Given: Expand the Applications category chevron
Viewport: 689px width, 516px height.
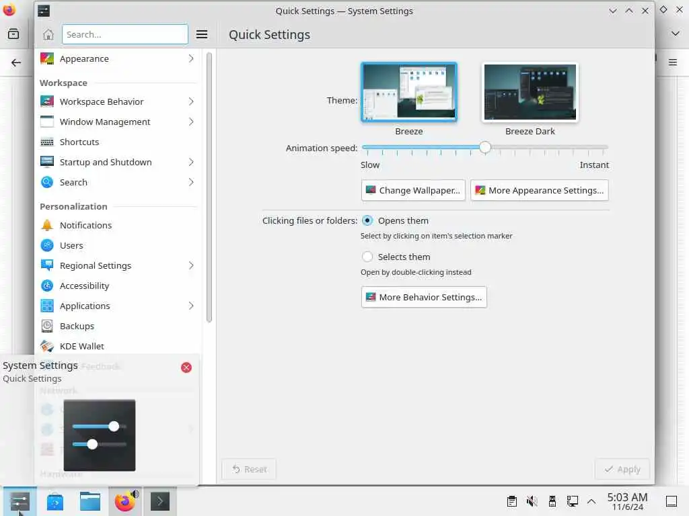Looking at the screenshot, I should point(191,306).
